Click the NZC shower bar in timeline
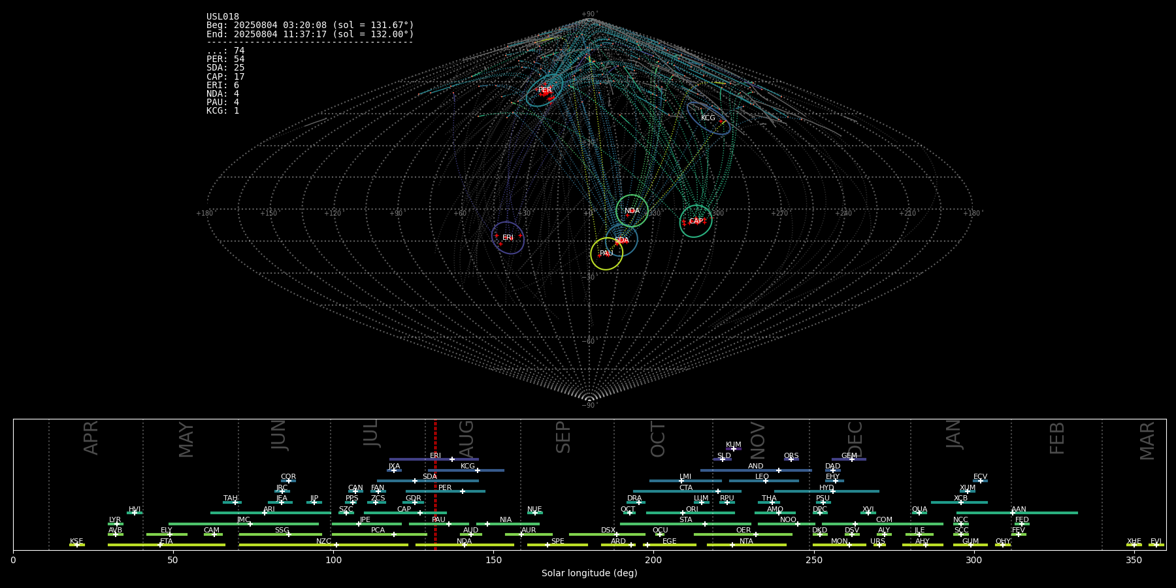Viewport: 1176px width, 588px height. pos(323,545)
